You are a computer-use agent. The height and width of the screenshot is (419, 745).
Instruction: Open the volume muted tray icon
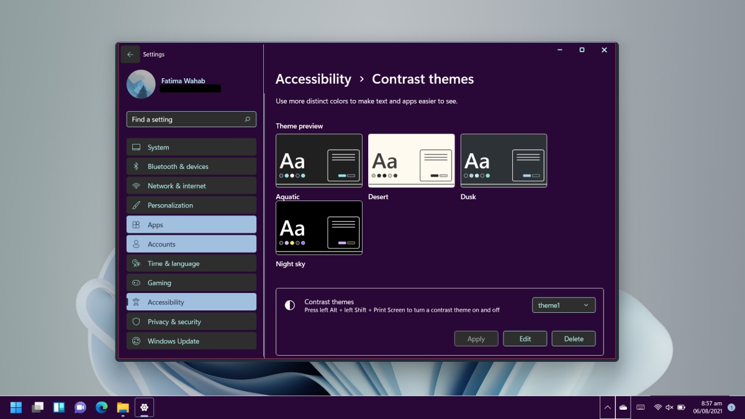tap(669, 407)
